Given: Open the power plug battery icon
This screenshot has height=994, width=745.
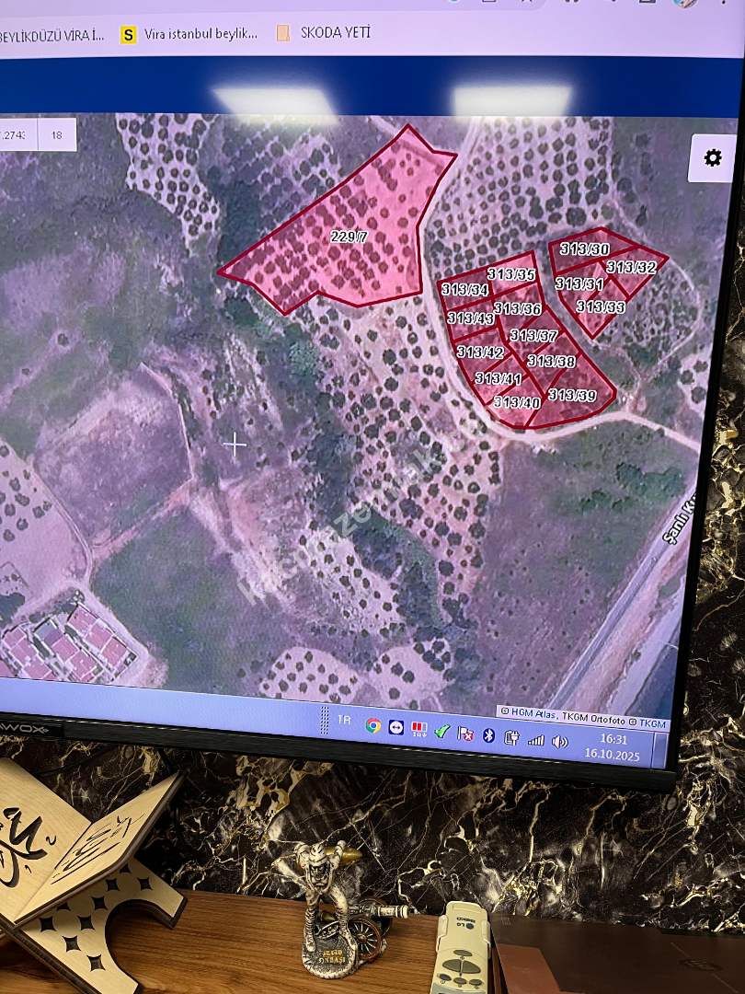Looking at the screenshot, I should (511, 736).
